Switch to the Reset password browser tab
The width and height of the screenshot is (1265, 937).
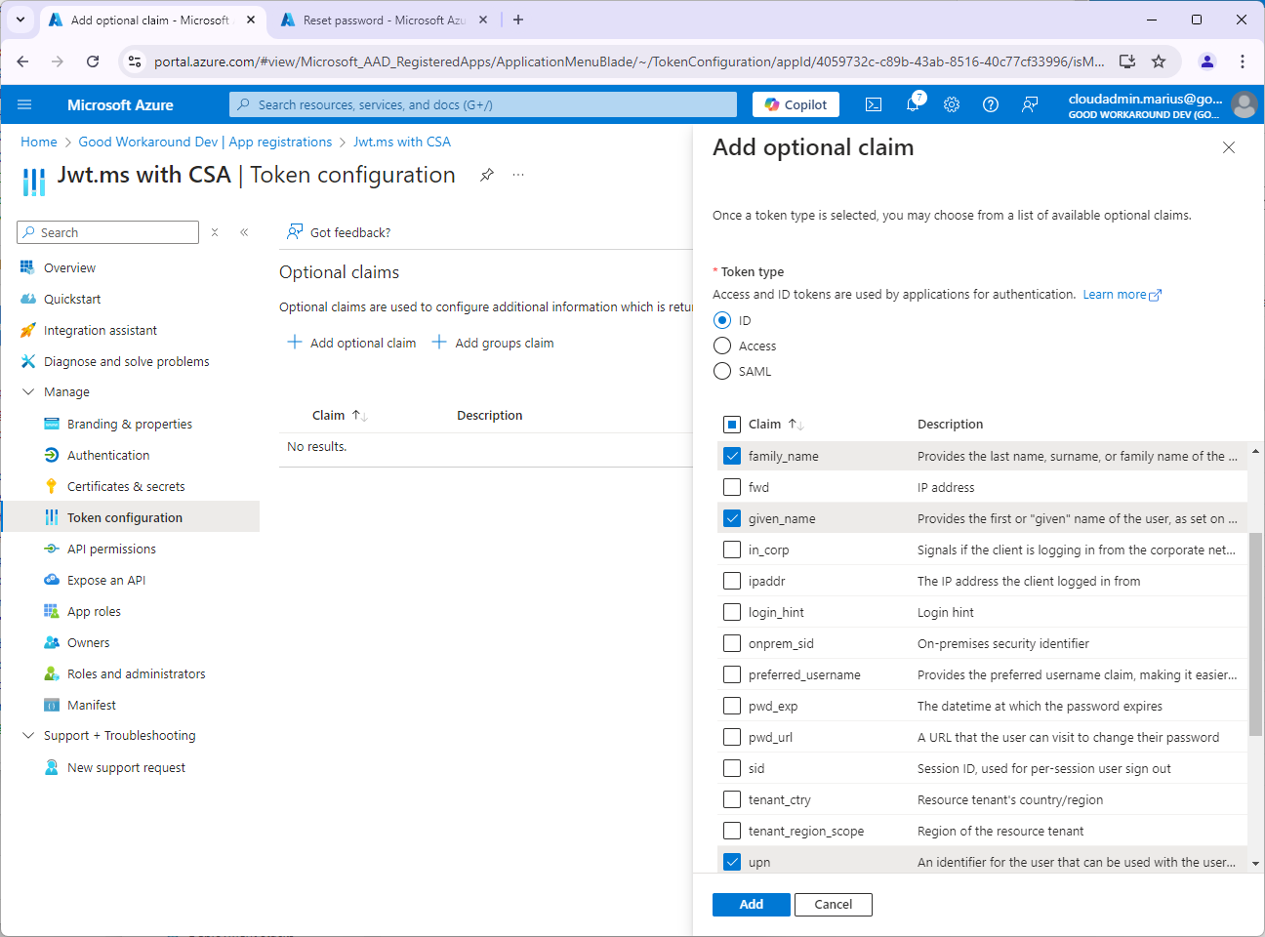point(383,20)
